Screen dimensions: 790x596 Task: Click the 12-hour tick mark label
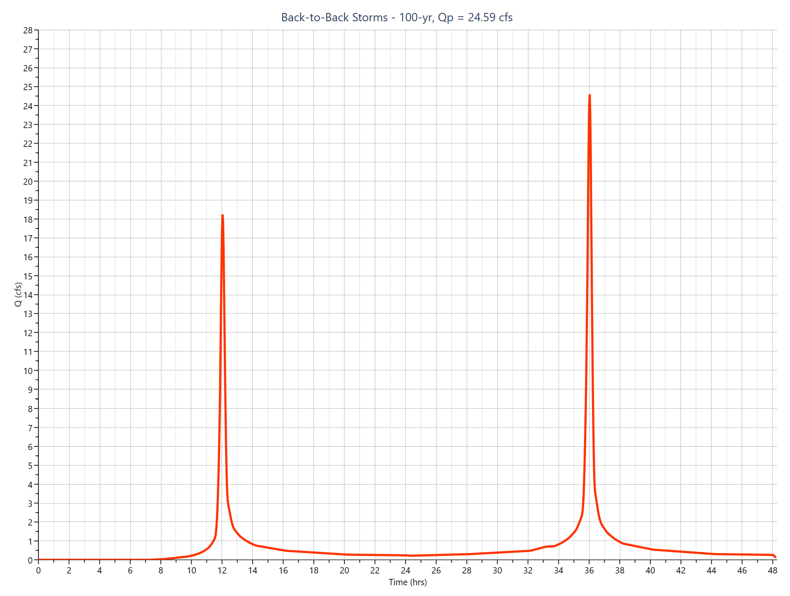[x=222, y=570]
